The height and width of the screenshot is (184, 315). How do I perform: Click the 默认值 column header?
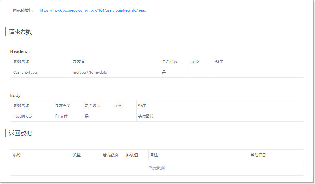coord(132,155)
